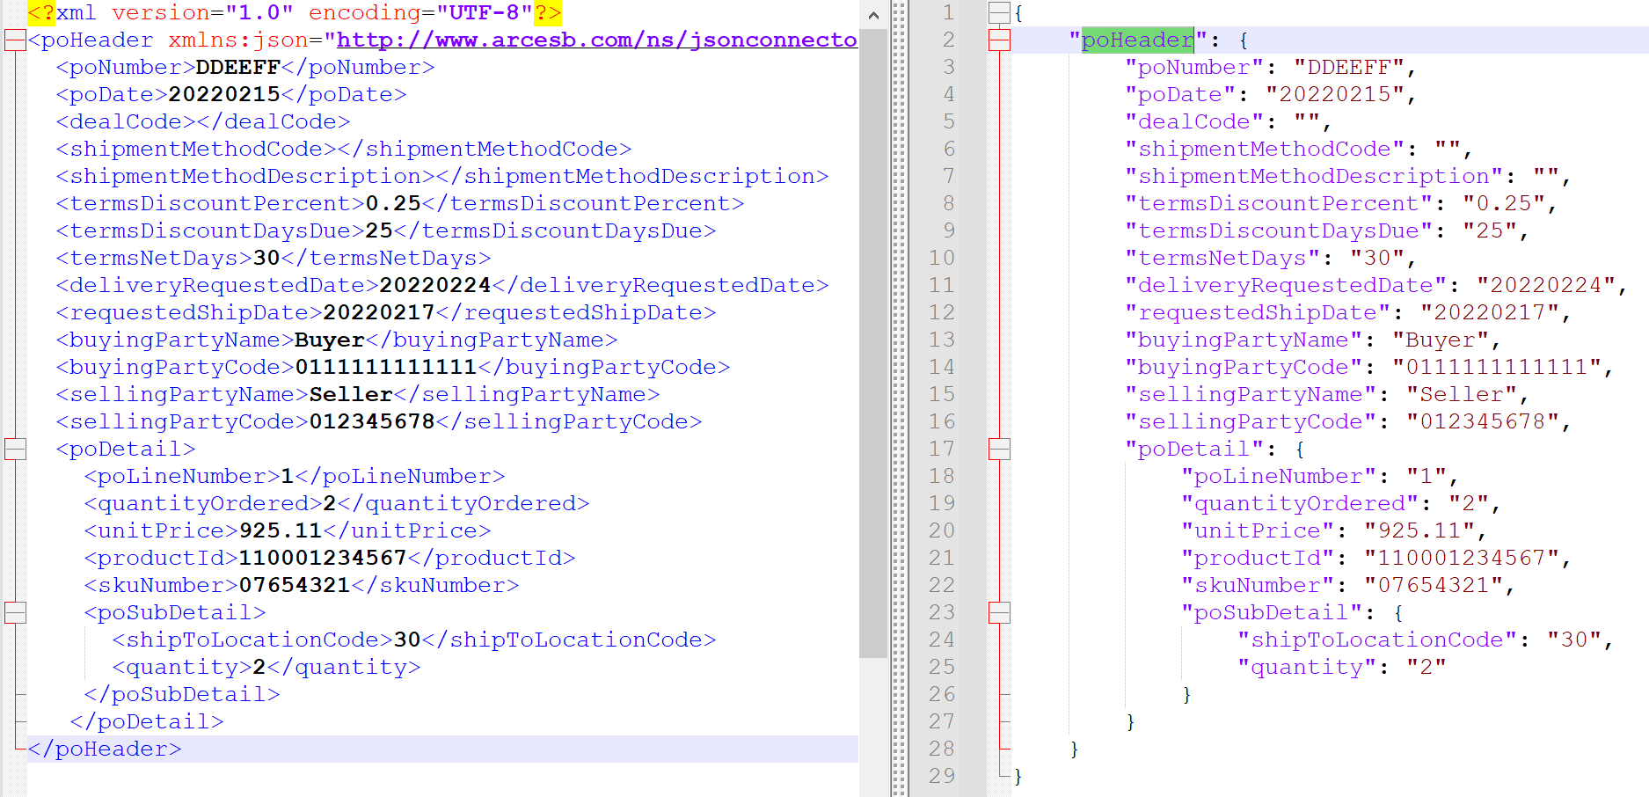Click the termsDiscountDaysDue value 25 in XML

pyautogui.click(x=379, y=231)
